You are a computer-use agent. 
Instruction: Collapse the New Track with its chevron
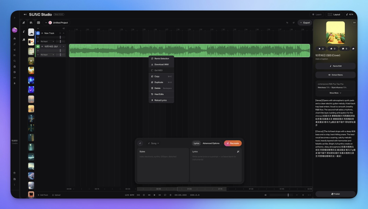[x=64, y=33]
